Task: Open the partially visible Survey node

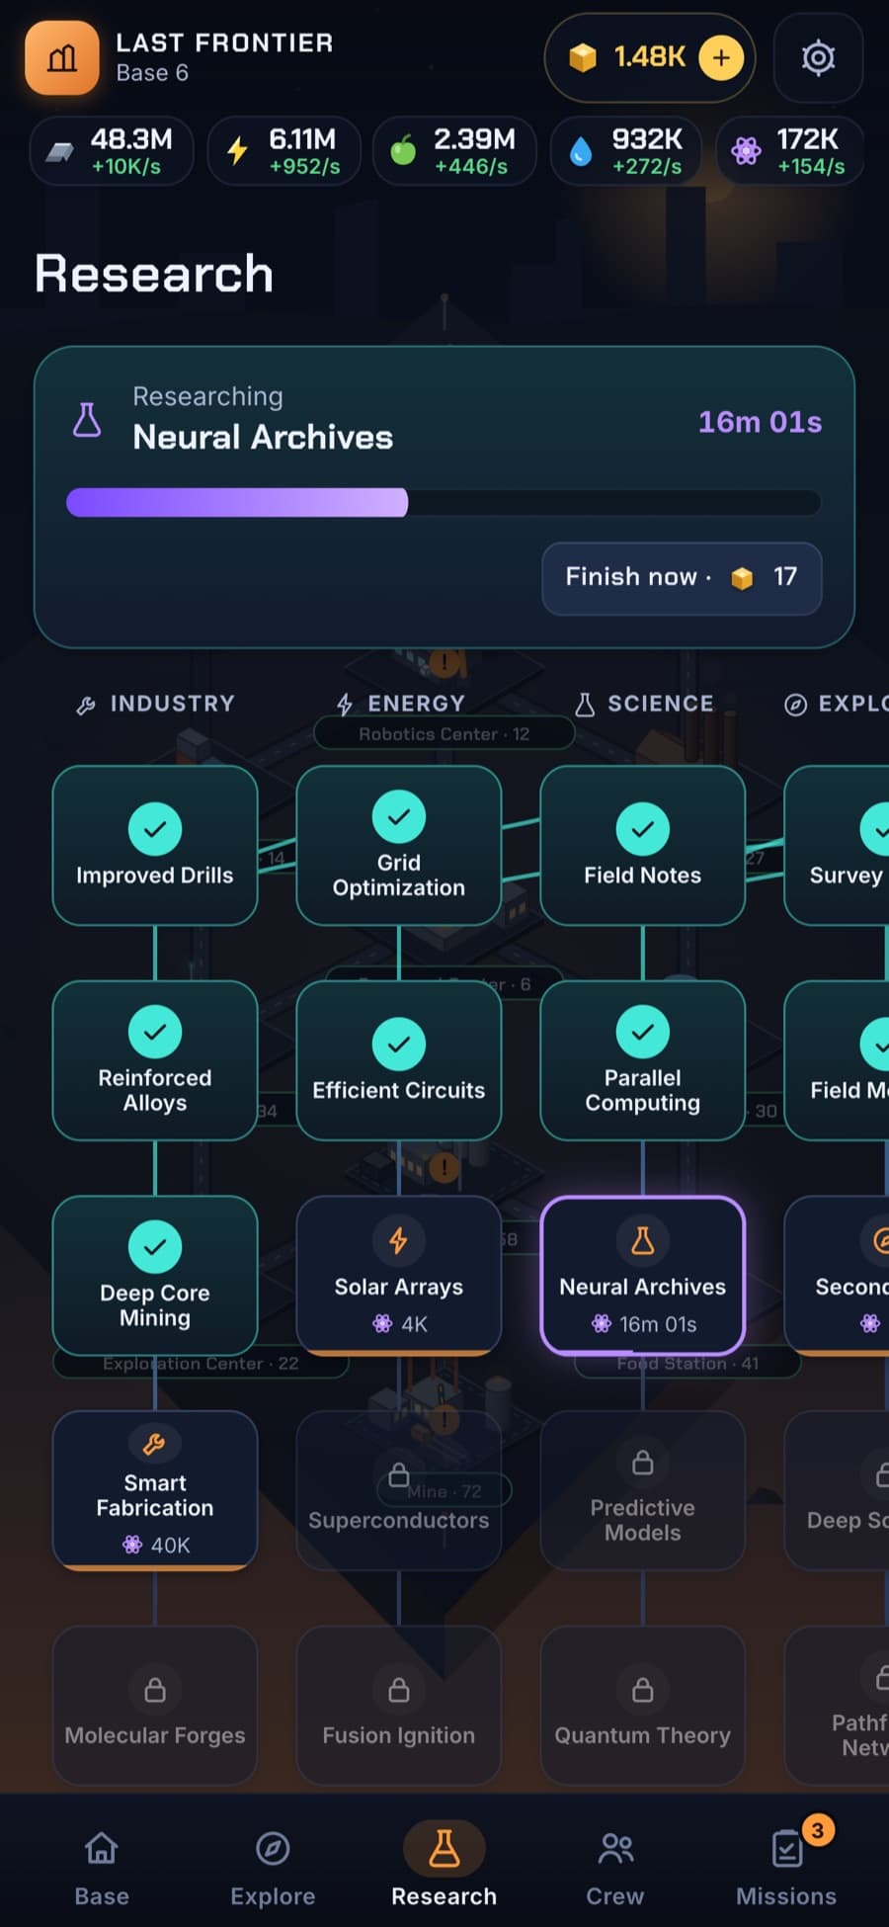Action: pos(837,846)
